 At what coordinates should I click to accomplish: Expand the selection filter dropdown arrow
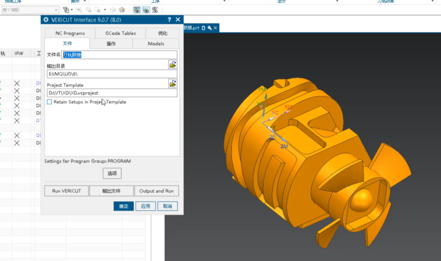coord(72,10)
